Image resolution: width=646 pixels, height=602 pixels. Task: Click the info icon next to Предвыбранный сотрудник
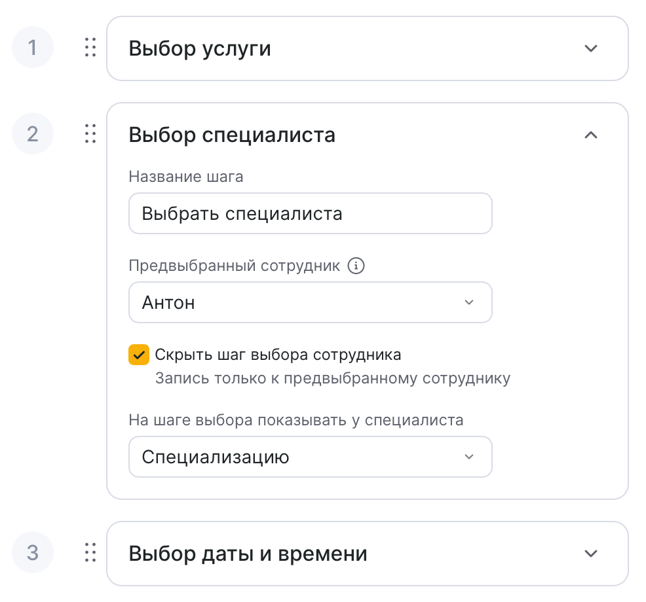pos(356,266)
